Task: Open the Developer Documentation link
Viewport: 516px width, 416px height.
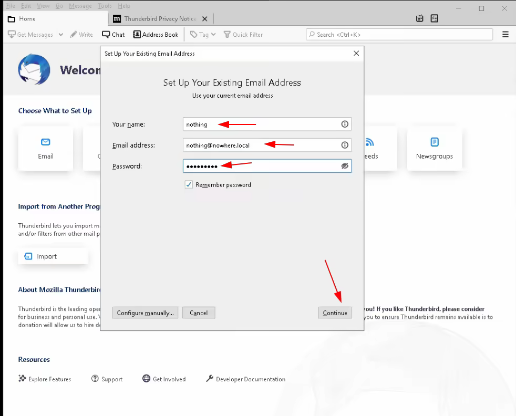Action: pyautogui.click(x=245, y=379)
